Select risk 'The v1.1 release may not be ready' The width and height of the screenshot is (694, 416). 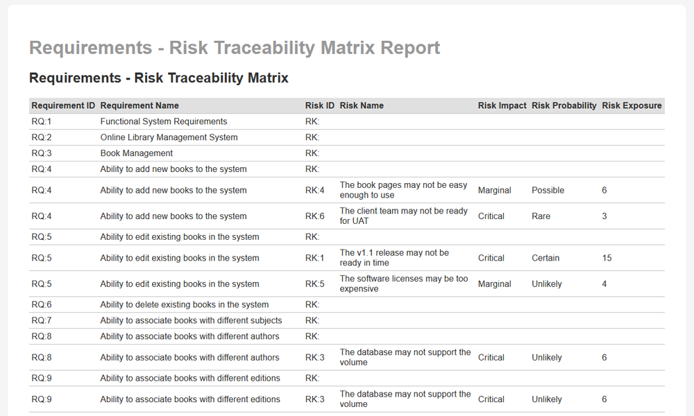[394, 258]
